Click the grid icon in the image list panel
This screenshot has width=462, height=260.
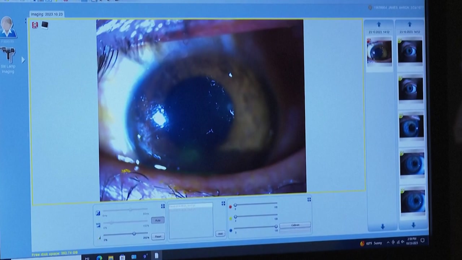click(223, 203)
